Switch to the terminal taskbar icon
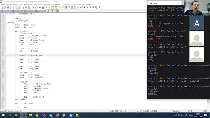Viewport: 210px width, 118px height. (x=23, y=115)
